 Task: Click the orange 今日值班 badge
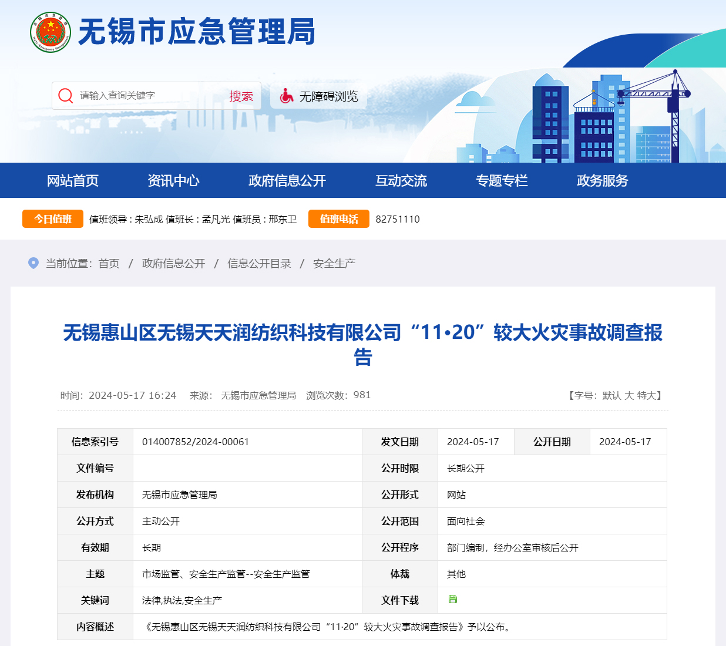point(53,219)
